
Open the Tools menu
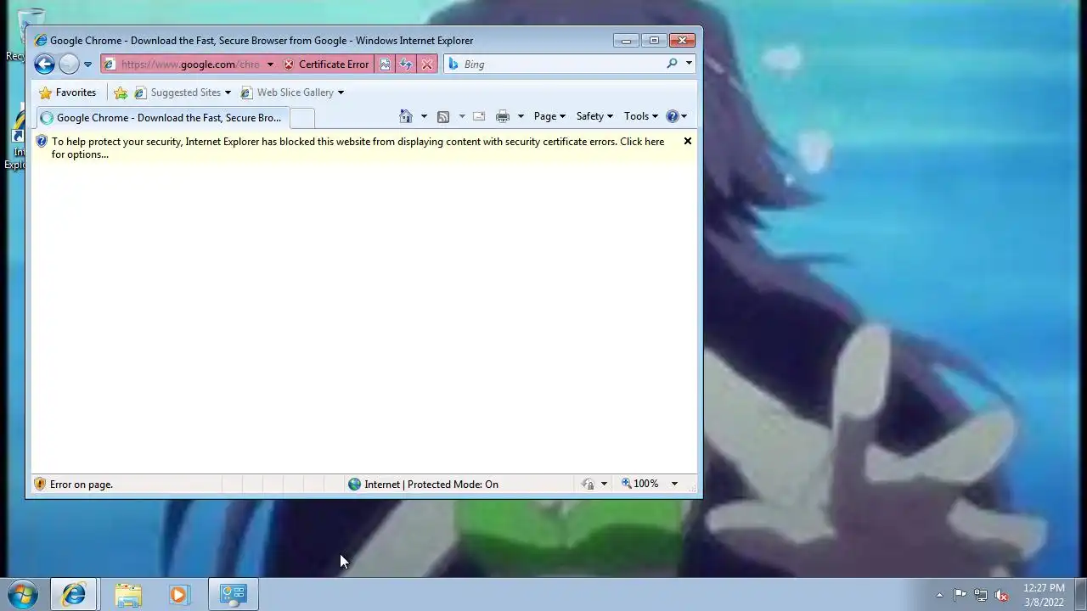[641, 116]
